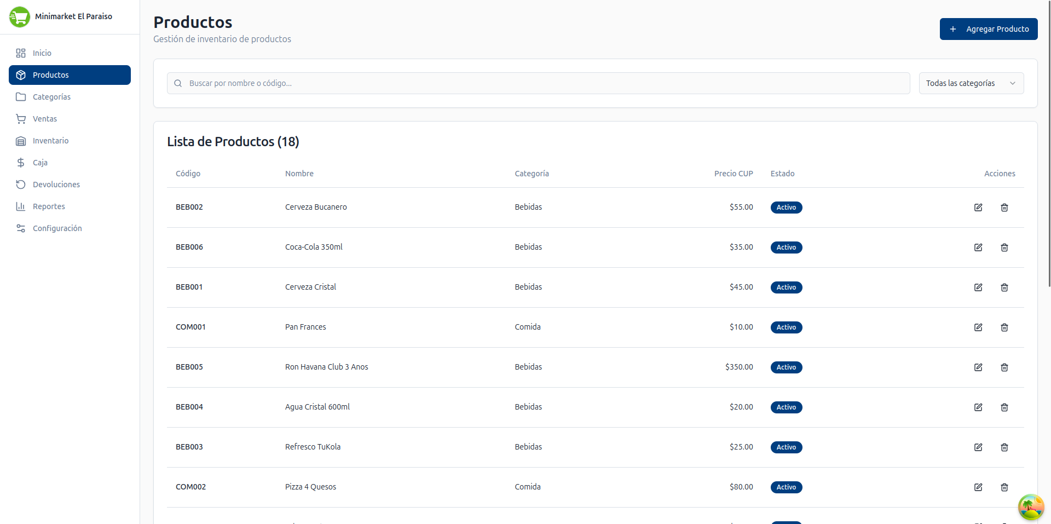Navigate to Inventario
Screen dimensions: 1051x524
click(x=70, y=141)
